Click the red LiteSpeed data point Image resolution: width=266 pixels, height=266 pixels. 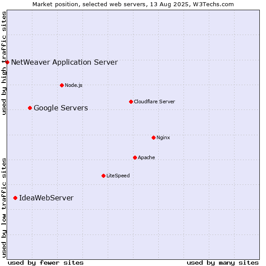[104, 176]
